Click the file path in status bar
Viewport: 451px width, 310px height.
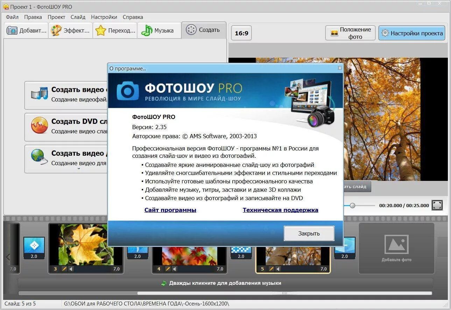(146, 304)
